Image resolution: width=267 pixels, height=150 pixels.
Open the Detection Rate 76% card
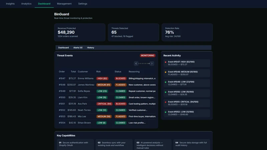187,32
